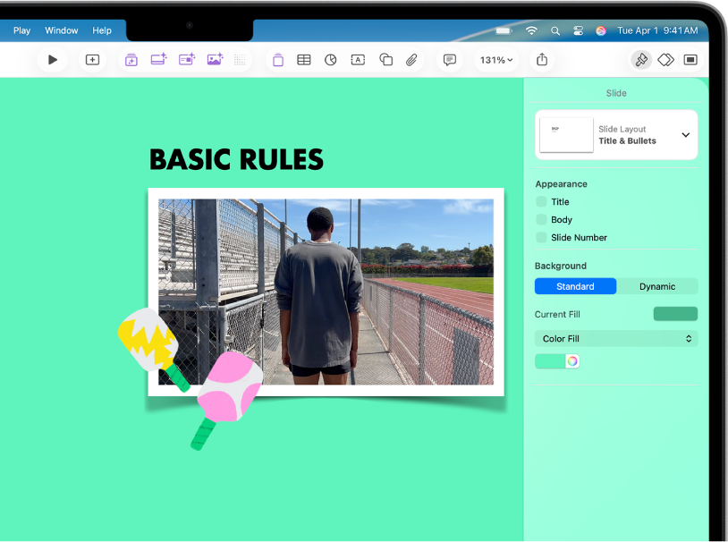Insert a shape
Screen dimensions: 728x542
(x=385, y=59)
